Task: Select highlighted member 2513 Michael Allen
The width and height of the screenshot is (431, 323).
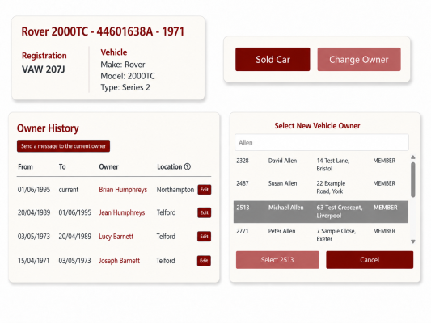Action: [321, 212]
